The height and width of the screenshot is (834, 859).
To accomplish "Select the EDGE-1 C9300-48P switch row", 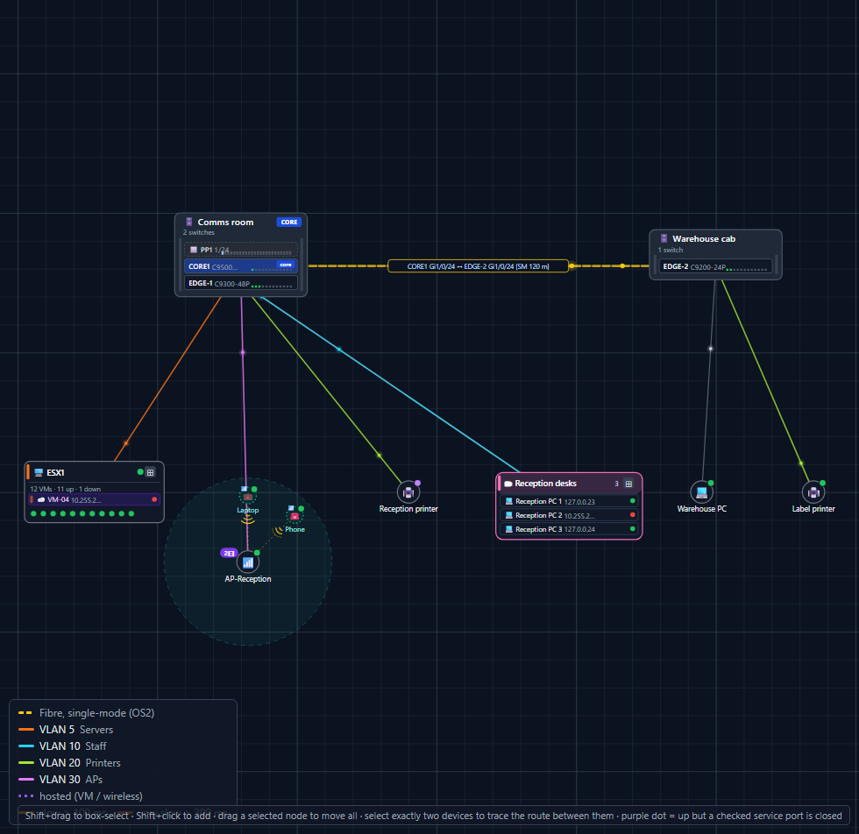I will [241, 283].
